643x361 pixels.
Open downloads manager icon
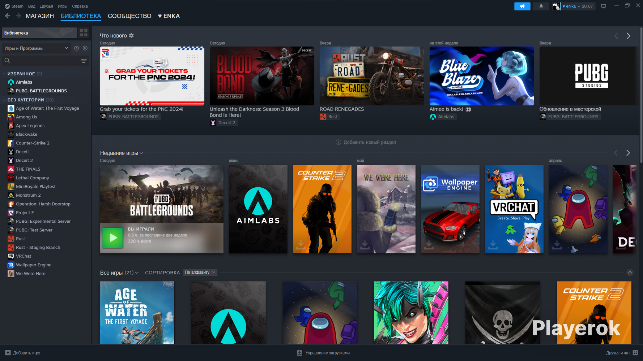pyautogui.click(x=299, y=353)
